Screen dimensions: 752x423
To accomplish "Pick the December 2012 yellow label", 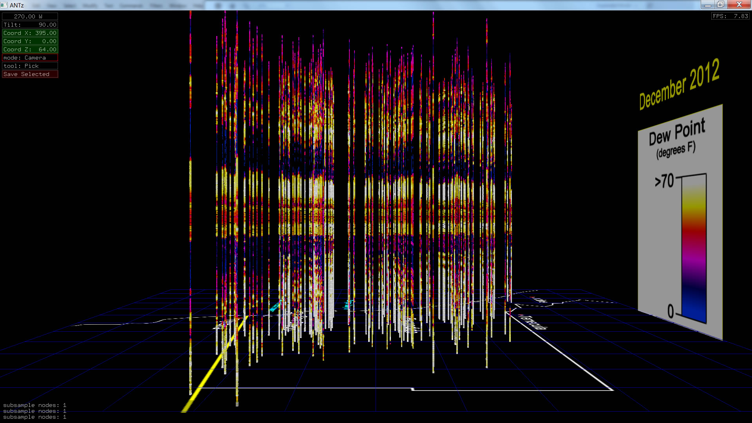I will [x=679, y=84].
